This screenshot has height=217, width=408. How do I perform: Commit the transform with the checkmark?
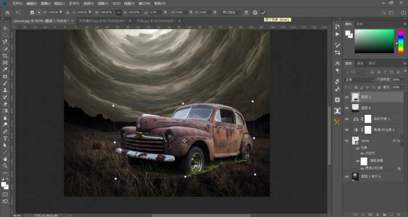[263, 13]
